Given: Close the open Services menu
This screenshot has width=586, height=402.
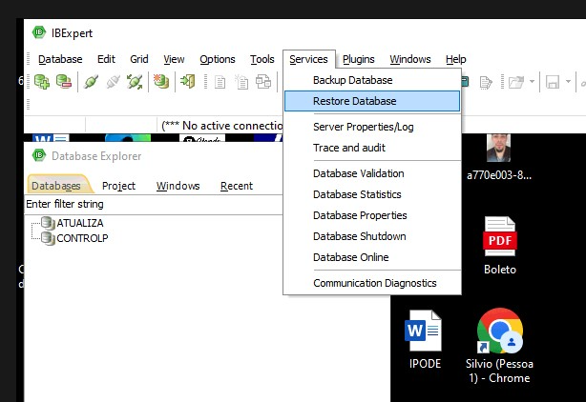Looking at the screenshot, I should pos(308,59).
